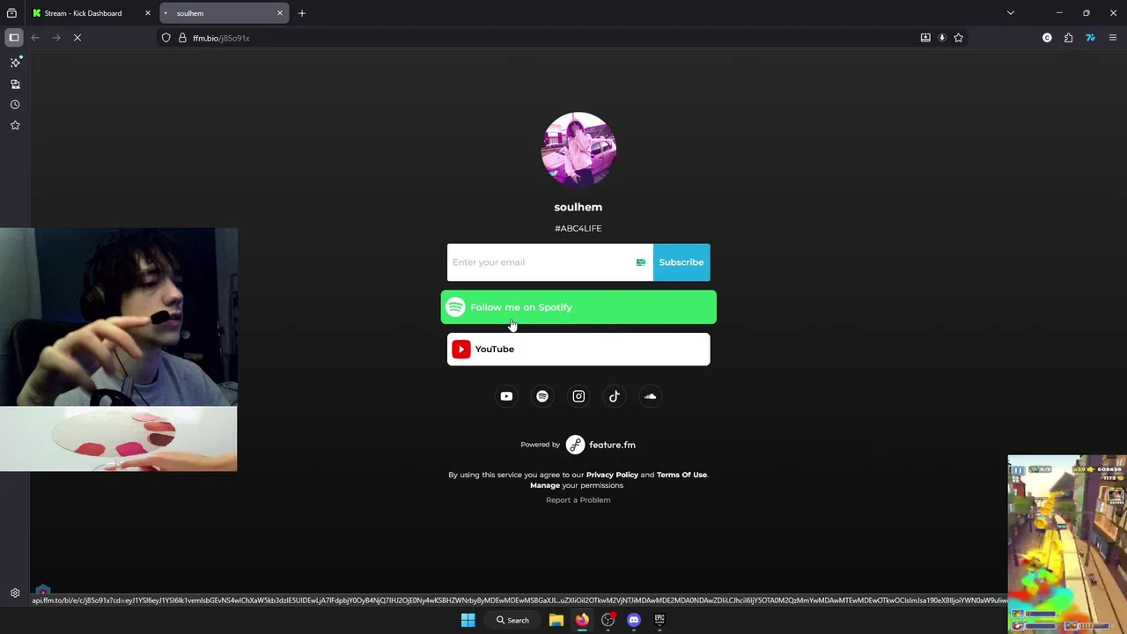Open OBS Studio from the taskbar
This screenshot has height=634, width=1127.
click(x=608, y=620)
